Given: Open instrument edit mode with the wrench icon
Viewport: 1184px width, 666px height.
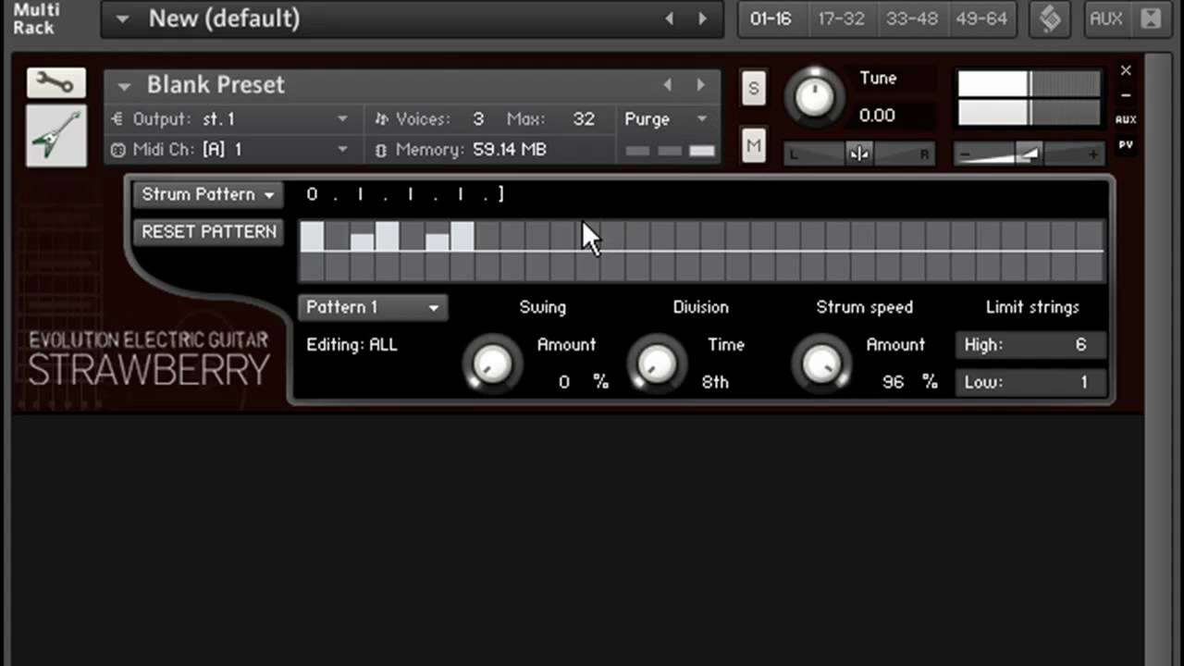Looking at the screenshot, I should [55, 83].
